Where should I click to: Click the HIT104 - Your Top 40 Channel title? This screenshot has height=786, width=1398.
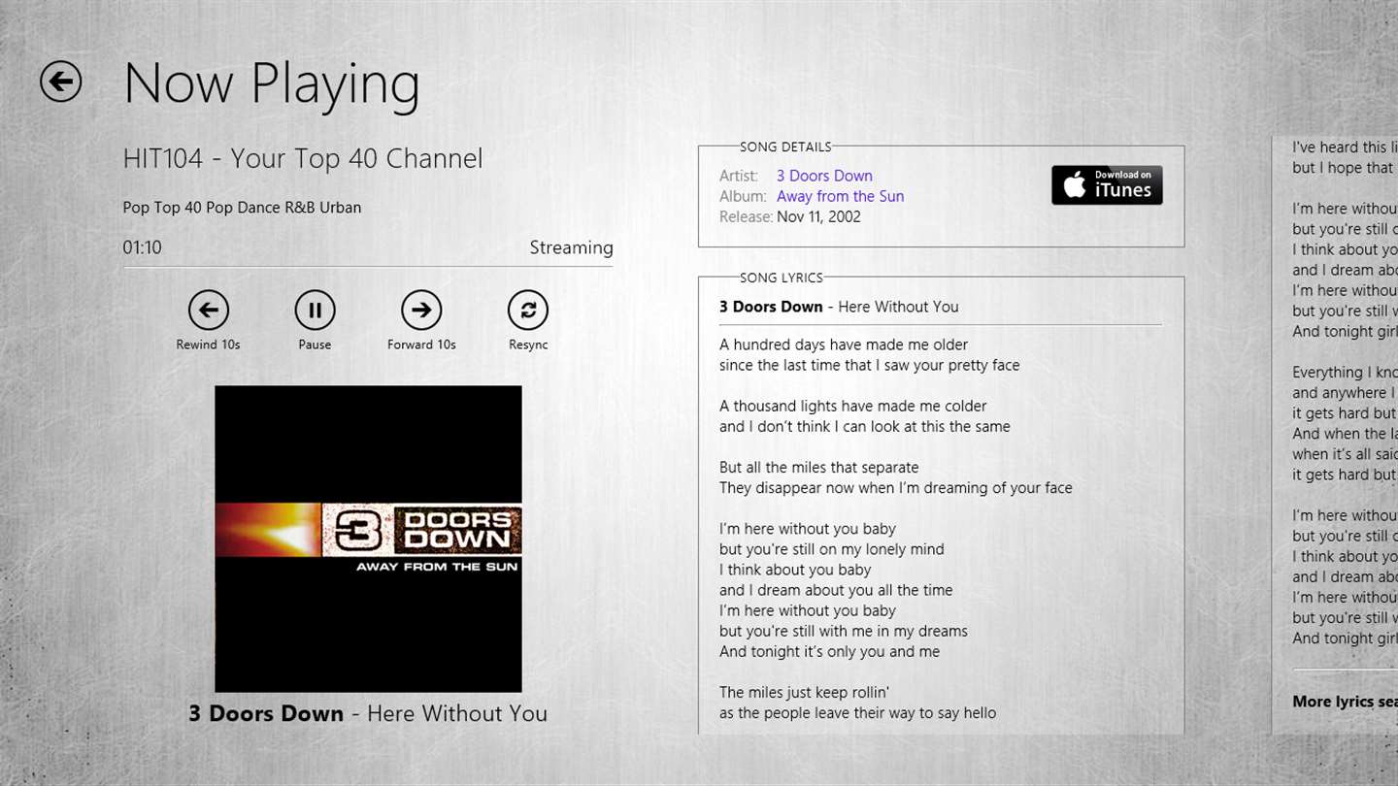pyautogui.click(x=303, y=158)
